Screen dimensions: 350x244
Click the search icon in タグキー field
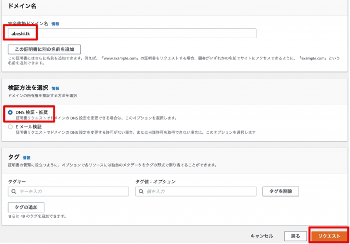coord(14,192)
